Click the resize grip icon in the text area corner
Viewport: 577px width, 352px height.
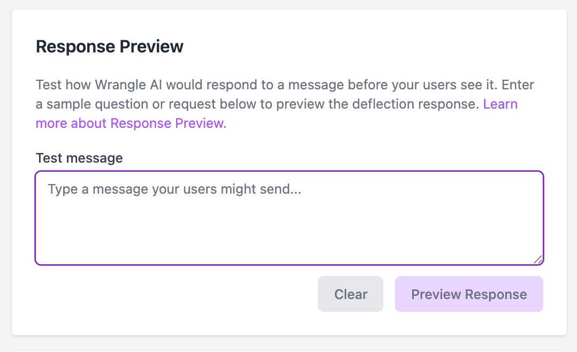[537, 259]
